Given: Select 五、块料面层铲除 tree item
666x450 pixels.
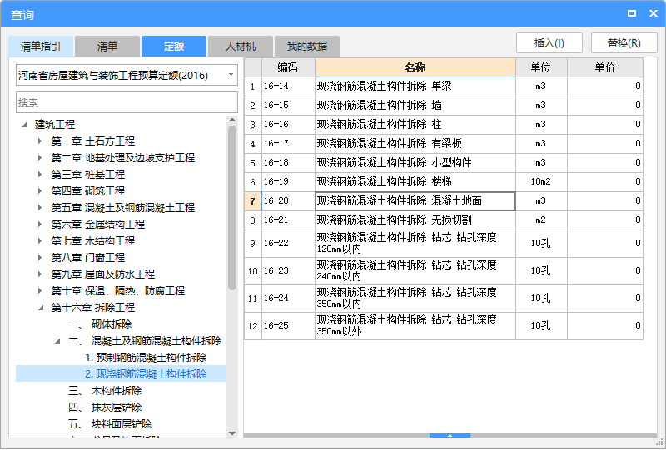Looking at the screenshot, I should pos(110,423).
